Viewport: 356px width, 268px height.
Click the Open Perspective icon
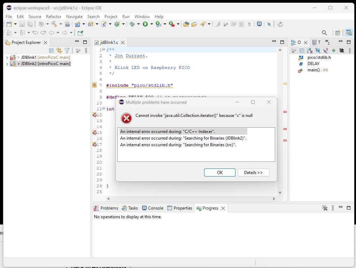click(x=338, y=33)
